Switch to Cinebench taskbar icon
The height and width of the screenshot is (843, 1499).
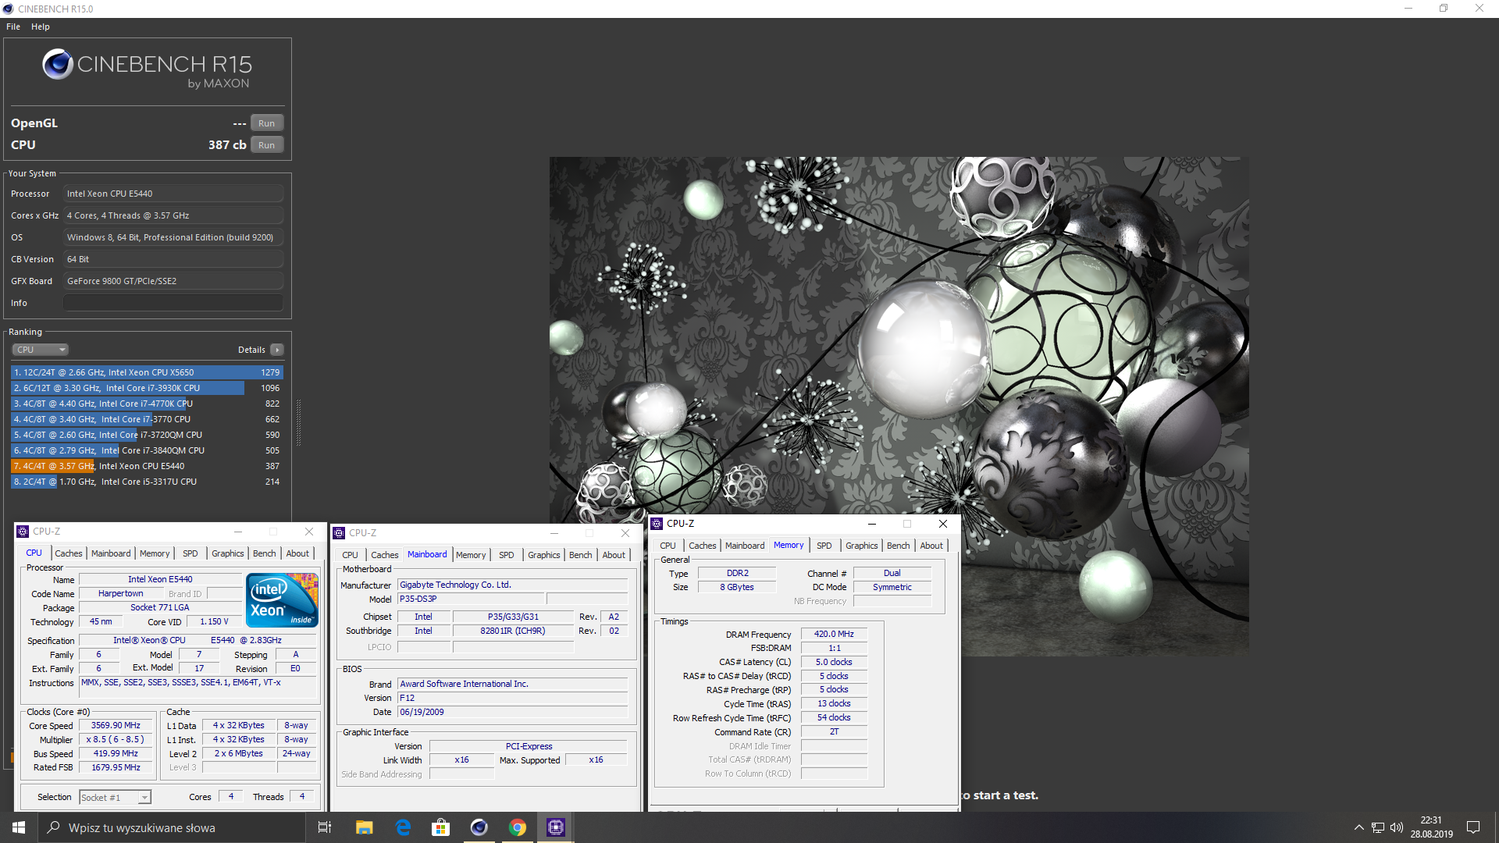click(479, 827)
